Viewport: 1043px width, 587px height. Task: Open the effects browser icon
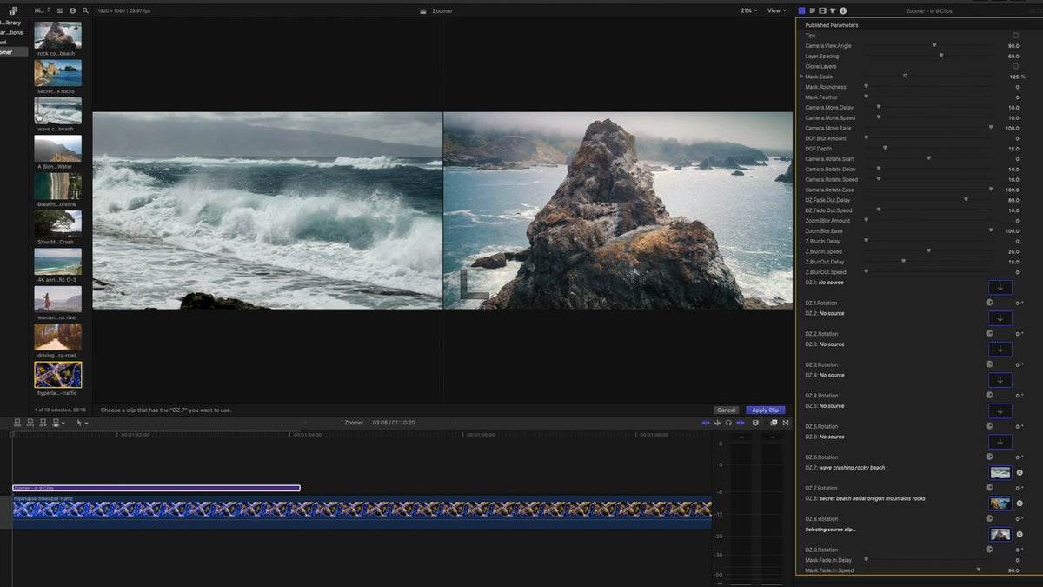click(x=774, y=423)
